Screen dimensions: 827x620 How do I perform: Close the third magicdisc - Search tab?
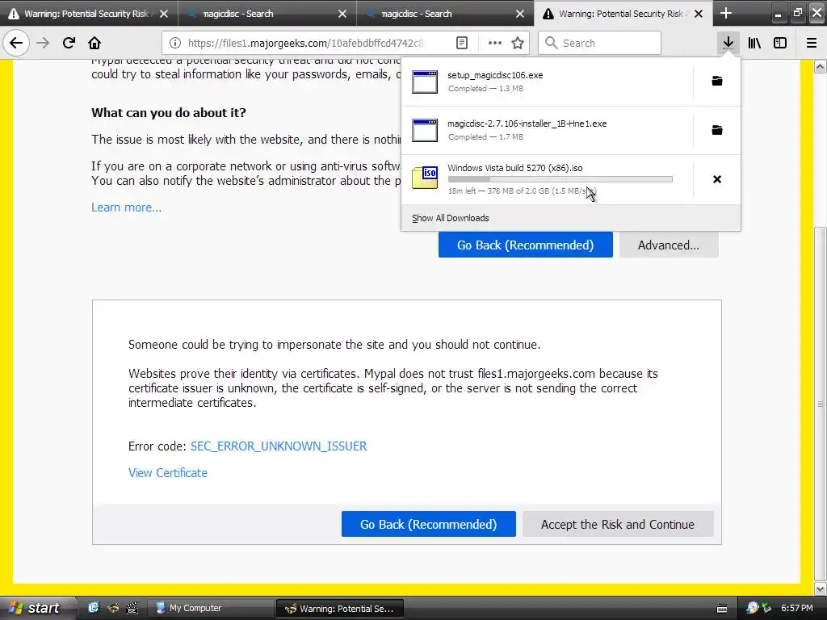point(520,14)
